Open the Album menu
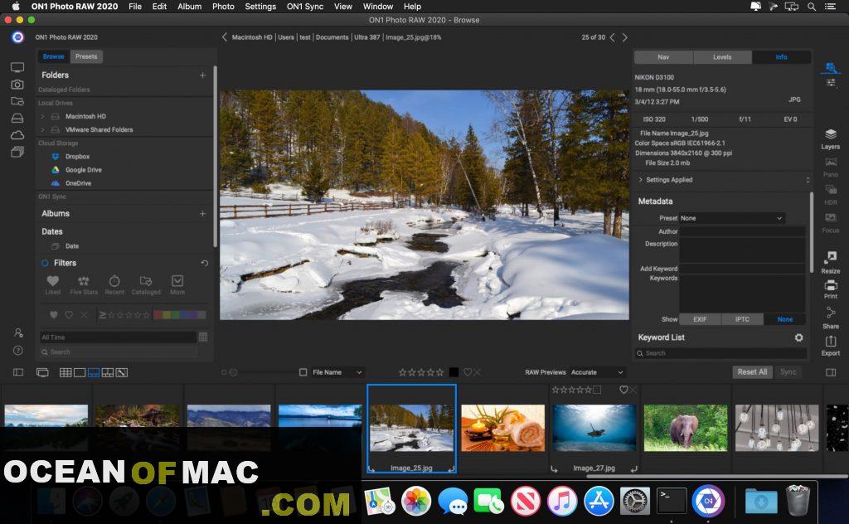This screenshot has width=849, height=524. click(190, 7)
